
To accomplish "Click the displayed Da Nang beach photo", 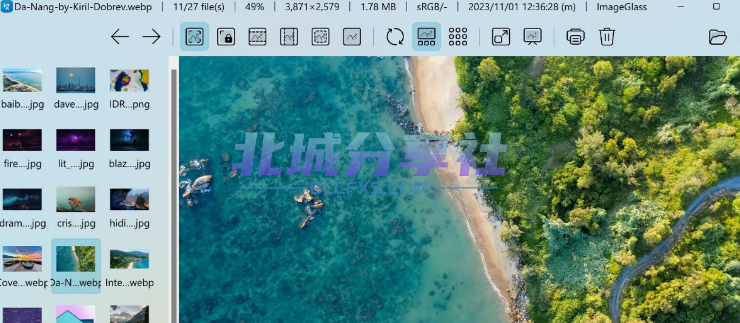I will click(x=459, y=190).
